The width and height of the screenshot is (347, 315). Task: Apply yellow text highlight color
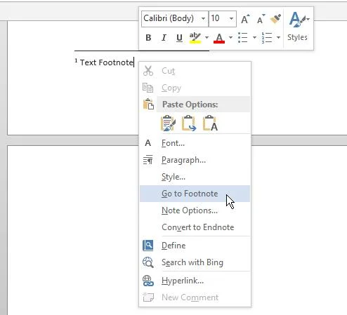pos(195,38)
